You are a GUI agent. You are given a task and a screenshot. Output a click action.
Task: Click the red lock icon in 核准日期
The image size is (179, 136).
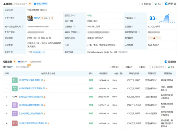[x=154, y=38]
